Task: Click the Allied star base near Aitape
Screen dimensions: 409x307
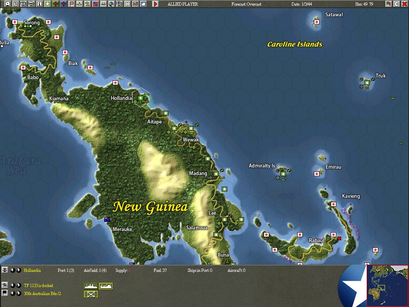Action: click(x=166, y=113)
